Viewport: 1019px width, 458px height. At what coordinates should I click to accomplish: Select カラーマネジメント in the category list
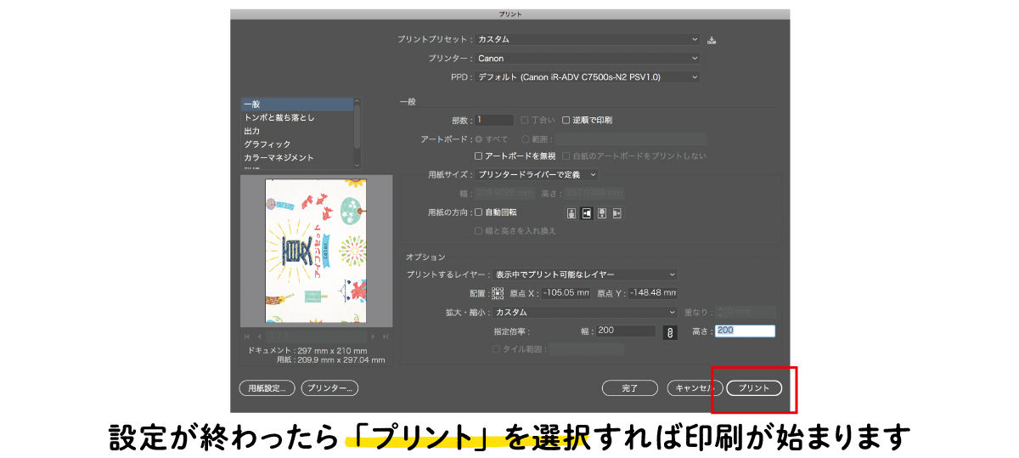click(279, 157)
